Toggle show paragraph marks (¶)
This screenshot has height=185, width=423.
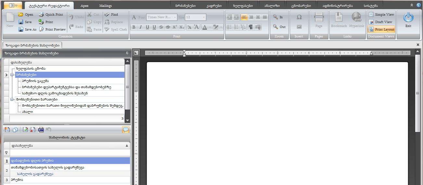251,27
